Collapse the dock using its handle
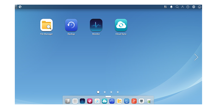The image size is (218, 109). [108, 96]
